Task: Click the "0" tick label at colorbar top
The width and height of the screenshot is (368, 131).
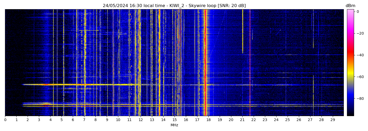Action: [x=358, y=12]
